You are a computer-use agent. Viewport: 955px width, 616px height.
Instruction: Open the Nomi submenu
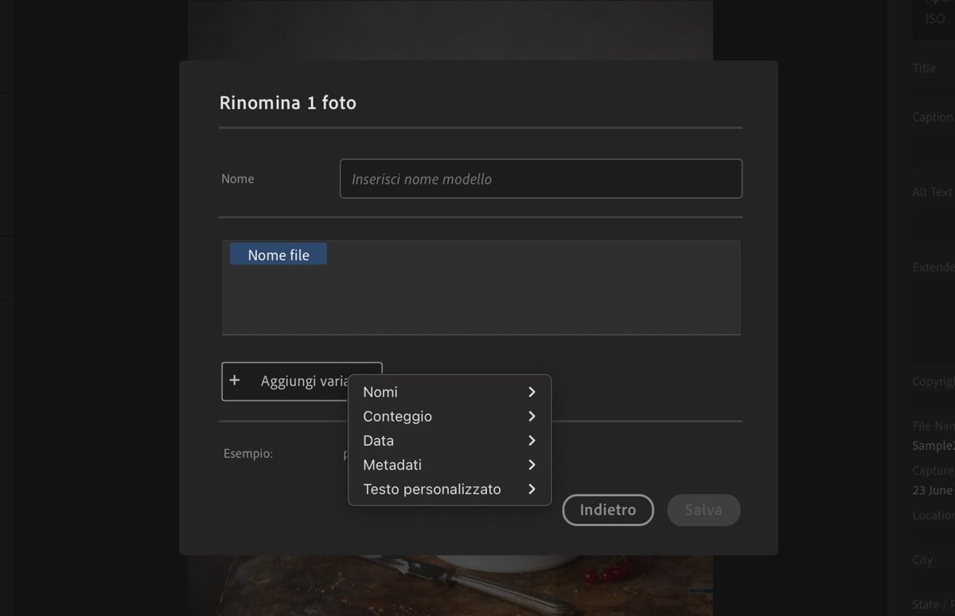(450, 392)
